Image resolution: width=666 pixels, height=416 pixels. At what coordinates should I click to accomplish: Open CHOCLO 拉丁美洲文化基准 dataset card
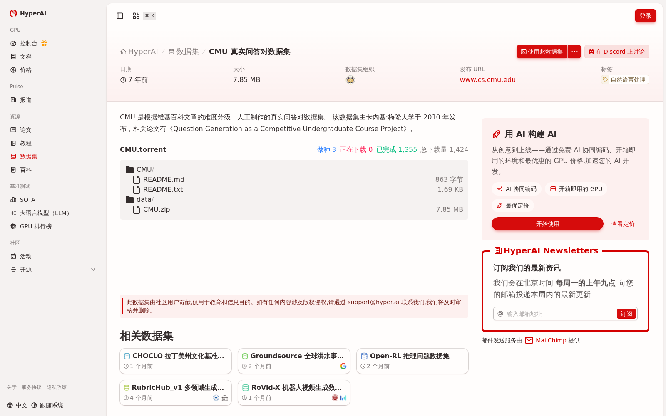176,361
